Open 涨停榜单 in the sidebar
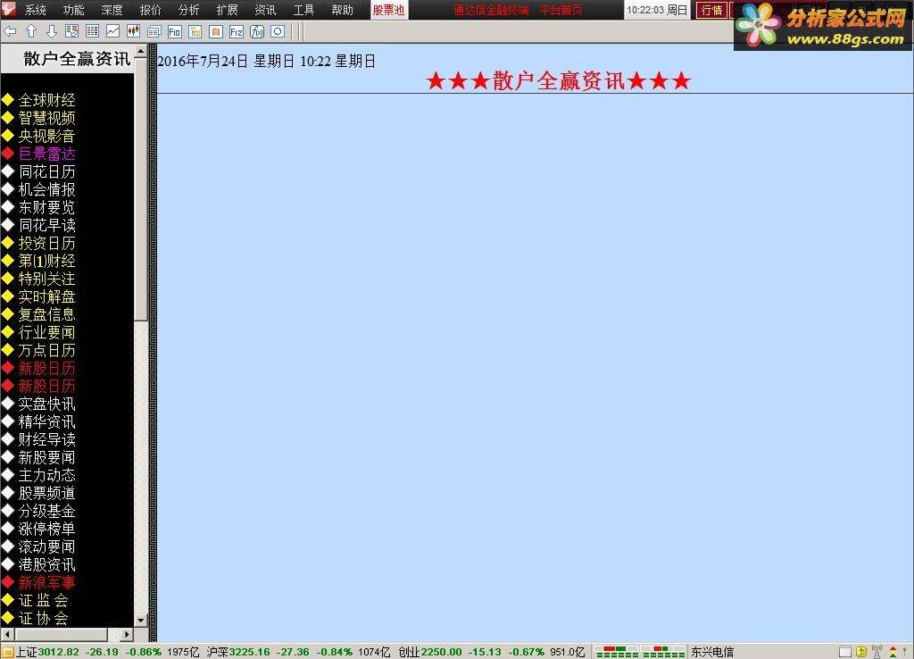Viewport: 914px width, 659px height. 46,529
